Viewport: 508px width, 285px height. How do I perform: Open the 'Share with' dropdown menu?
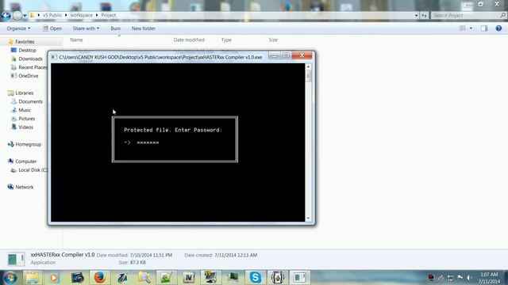(86, 28)
